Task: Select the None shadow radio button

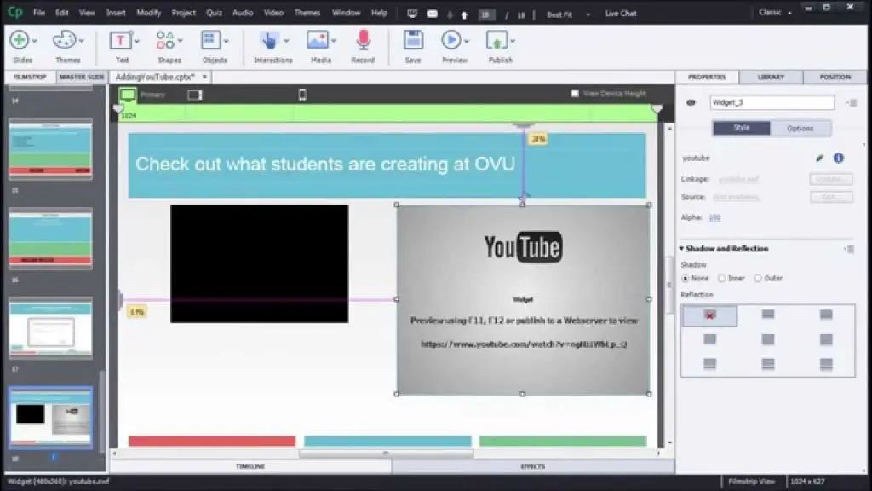Action: coord(686,279)
